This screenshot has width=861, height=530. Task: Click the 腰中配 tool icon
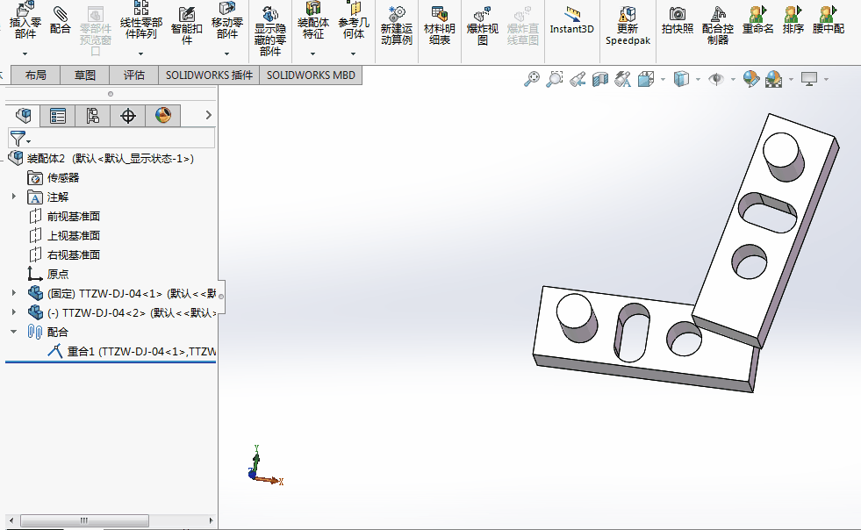tap(828, 20)
